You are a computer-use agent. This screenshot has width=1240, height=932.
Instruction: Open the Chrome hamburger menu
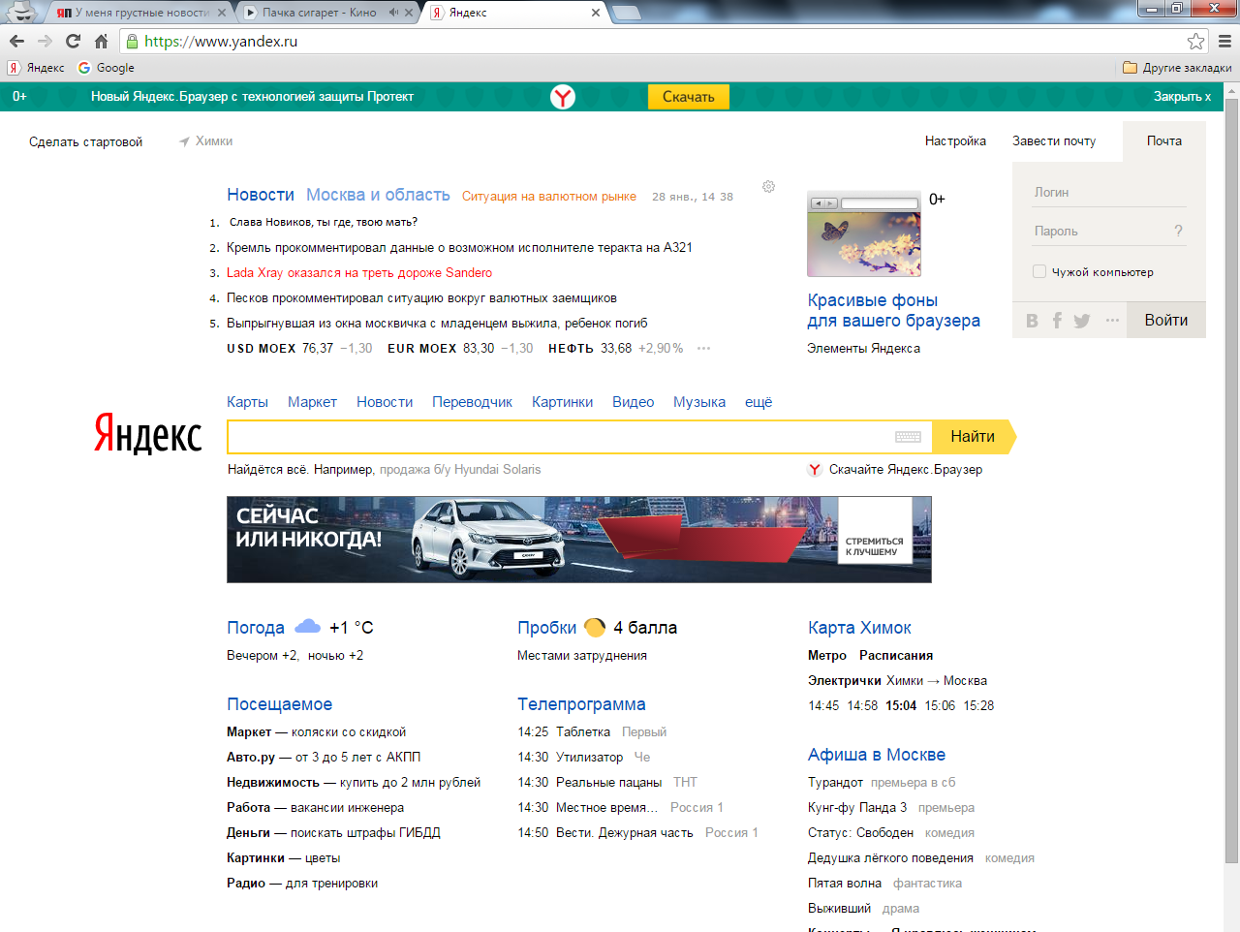tap(1224, 41)
